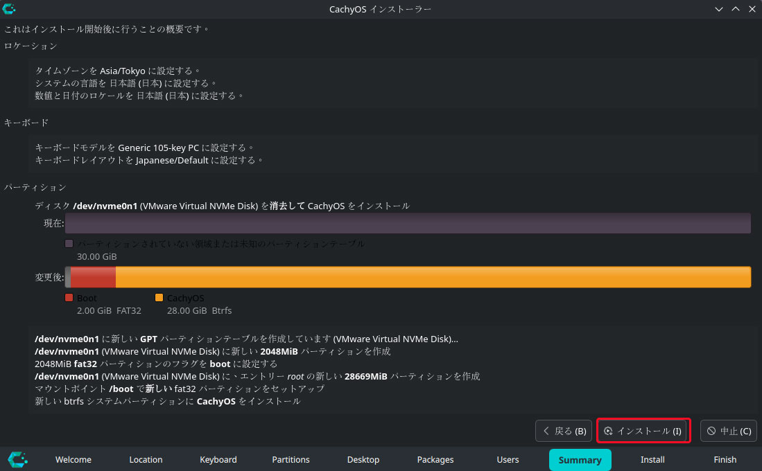Image resolution: width=762 pixels, height=471 pixels.
Task: Close the CachyOS installer window
Action: tap(752, 9)
